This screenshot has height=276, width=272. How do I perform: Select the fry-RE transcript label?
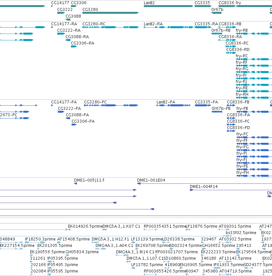[x=242, y=88]
